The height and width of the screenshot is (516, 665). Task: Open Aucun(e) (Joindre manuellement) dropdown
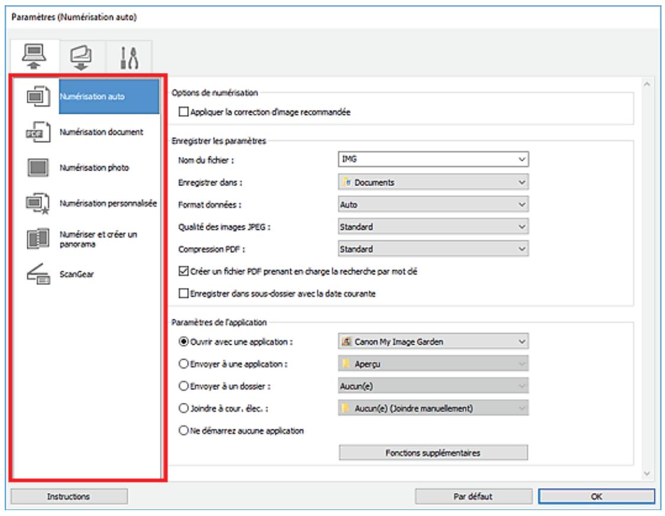coord(433,408)
